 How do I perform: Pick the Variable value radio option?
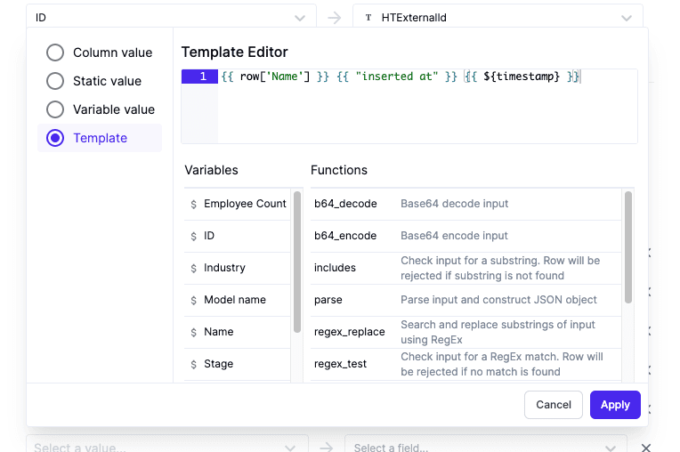(55, 109)
